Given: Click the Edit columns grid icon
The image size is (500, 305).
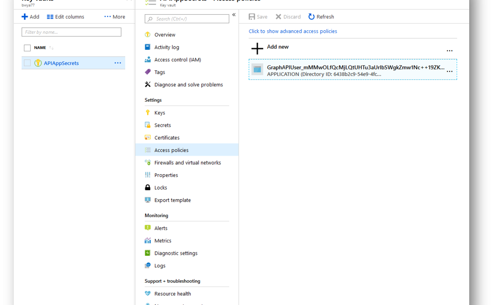Looking at the screenshot, I should click(50, 17).
